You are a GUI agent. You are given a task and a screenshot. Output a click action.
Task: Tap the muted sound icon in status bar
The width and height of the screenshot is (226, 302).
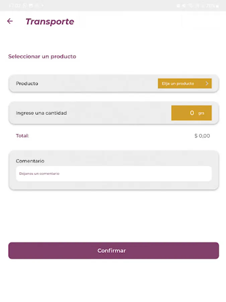[184, 6]
